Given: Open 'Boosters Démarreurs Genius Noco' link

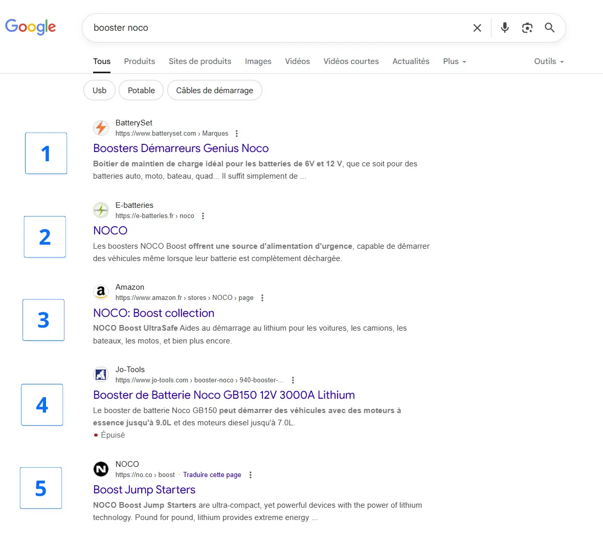Looking at the screenshot, I should 181,148.
